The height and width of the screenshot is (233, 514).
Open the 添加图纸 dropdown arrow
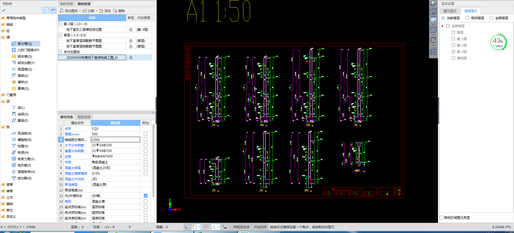(80, 11)
